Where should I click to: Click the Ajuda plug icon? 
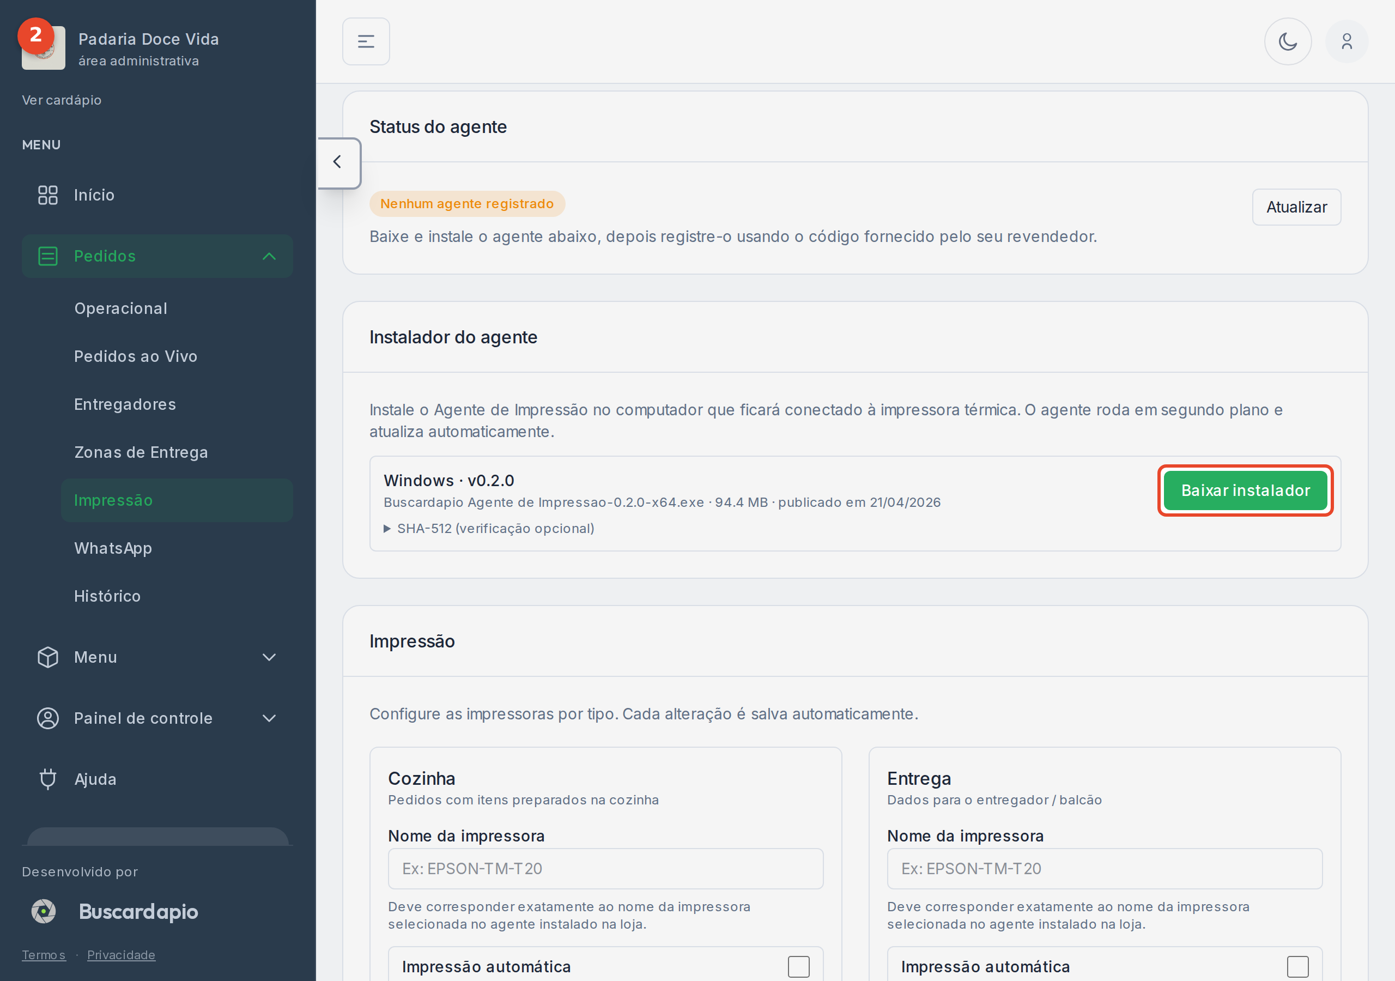click(x=48, y=779)
